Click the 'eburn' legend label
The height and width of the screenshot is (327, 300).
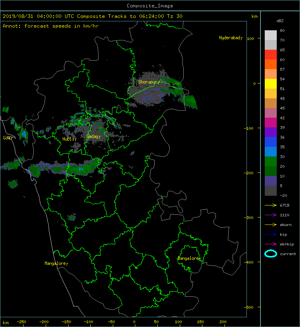pos(286,225)
